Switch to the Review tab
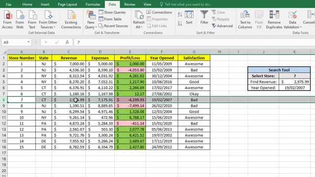 pos(129,4)
